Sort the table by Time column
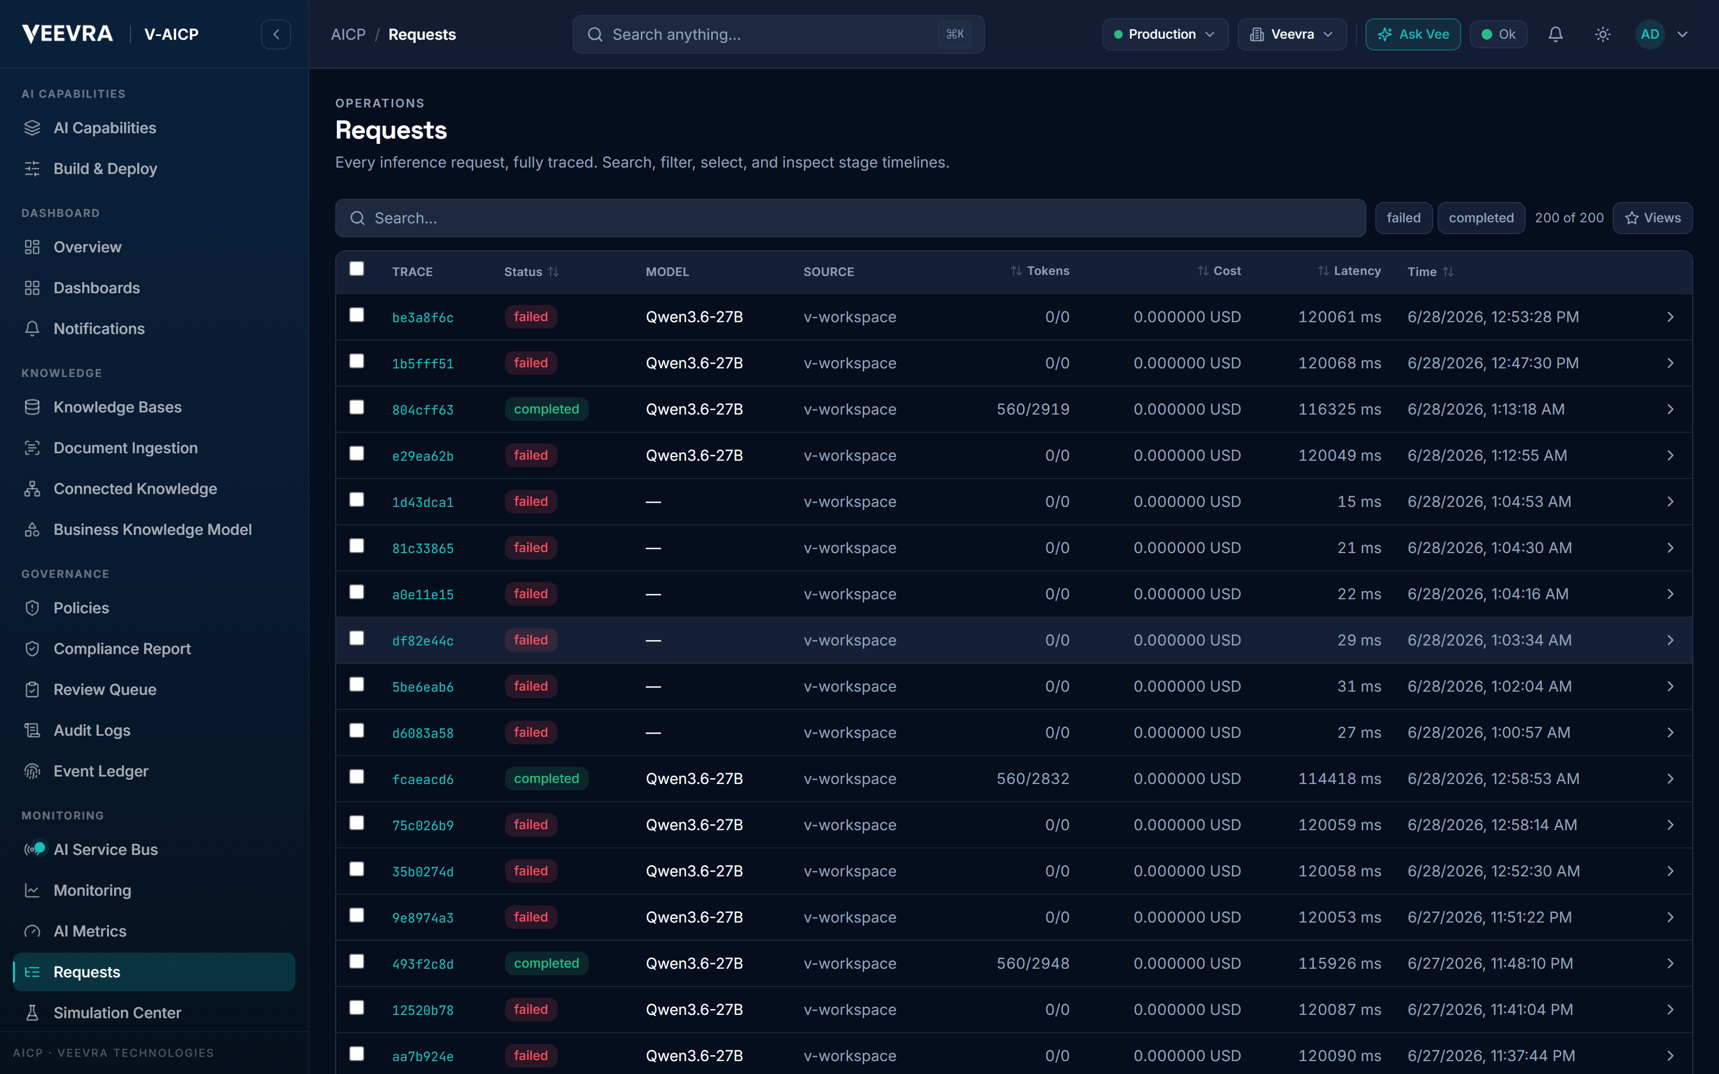 1431,271
